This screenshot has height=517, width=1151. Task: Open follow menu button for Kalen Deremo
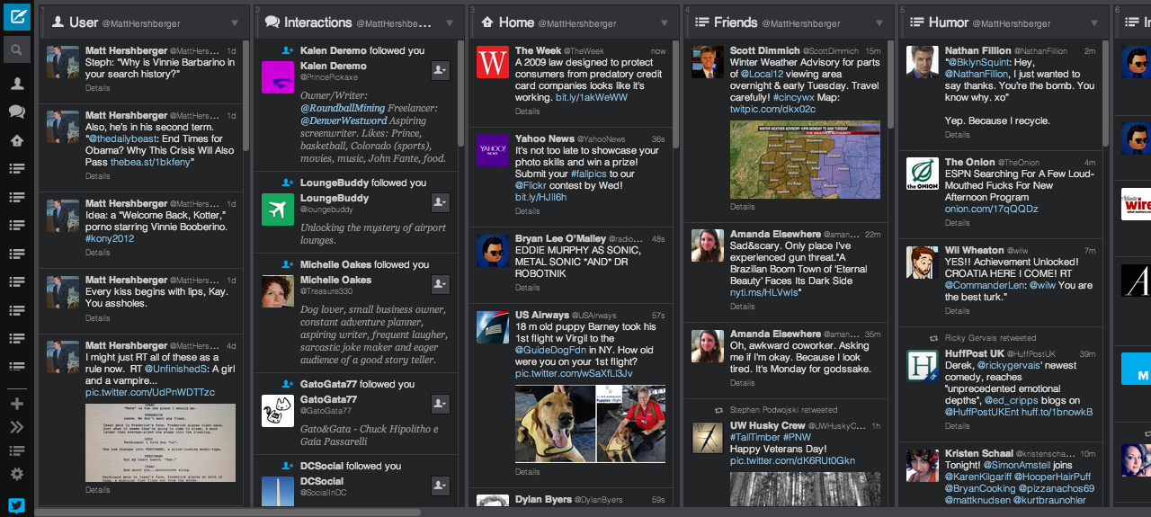click(440, 69)
